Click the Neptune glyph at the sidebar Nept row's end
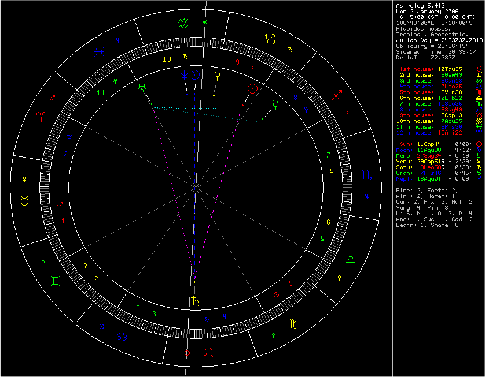Screen dimensions: 485x377 [x=479, y=179]
